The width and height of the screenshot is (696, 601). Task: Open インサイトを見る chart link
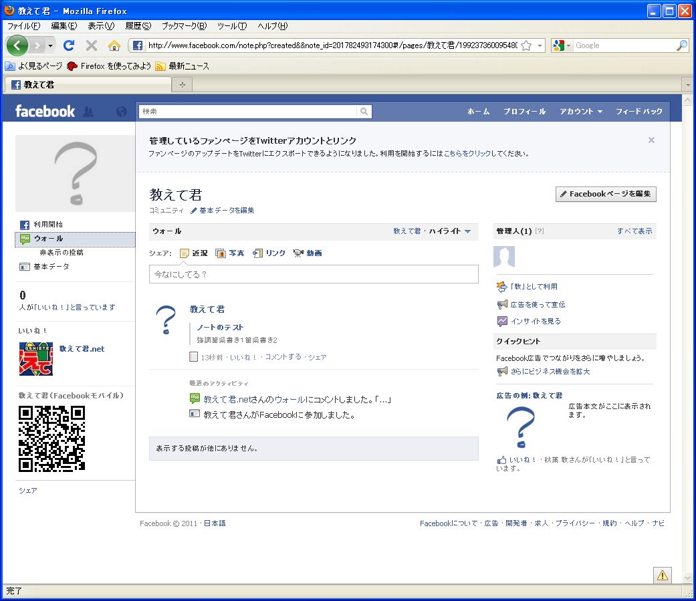coord(529,321)
